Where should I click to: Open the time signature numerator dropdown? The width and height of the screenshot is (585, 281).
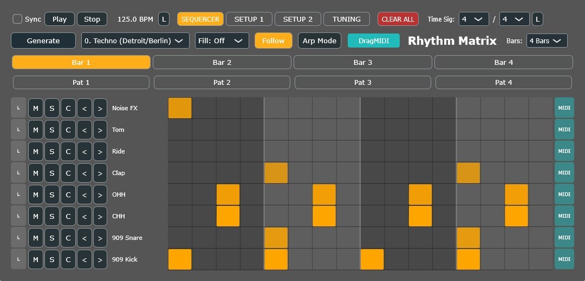(474, 19)
